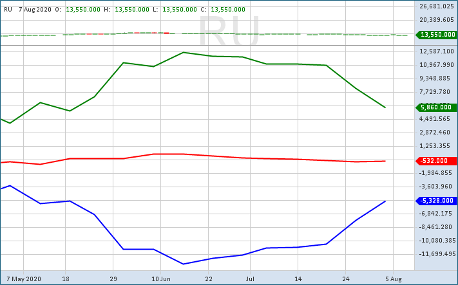
Task: Click the red candle in price pane
Action: pos(166,33)
